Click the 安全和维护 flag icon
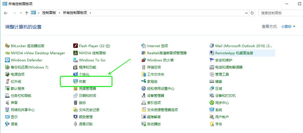 point(212,60)
